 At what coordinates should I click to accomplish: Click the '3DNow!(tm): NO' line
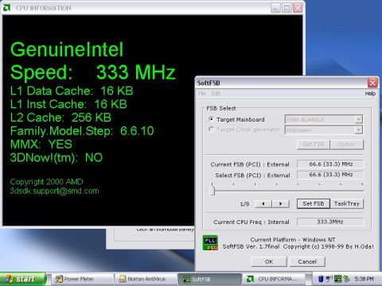pos(57,158)
